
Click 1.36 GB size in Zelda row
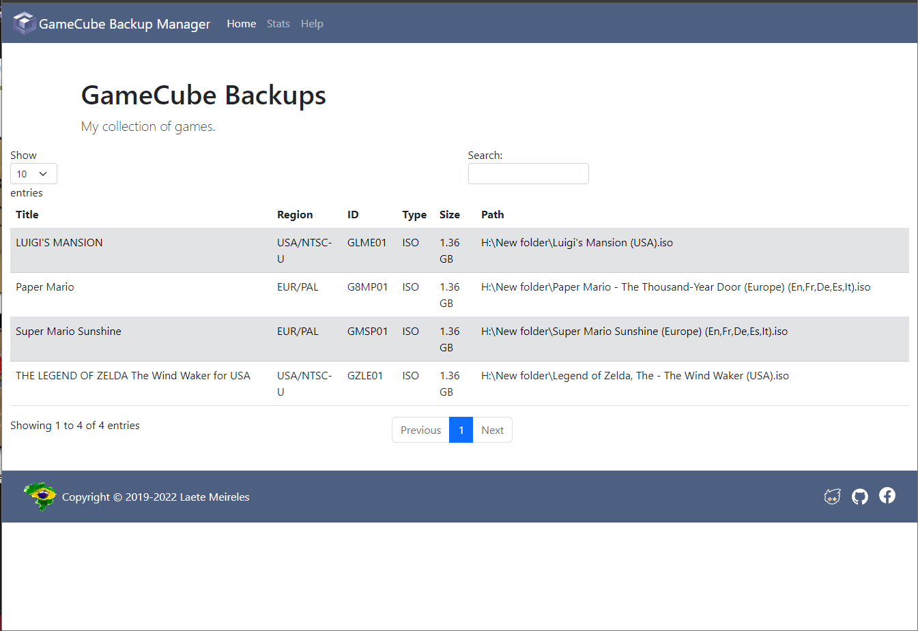click(x=450, y=383)
